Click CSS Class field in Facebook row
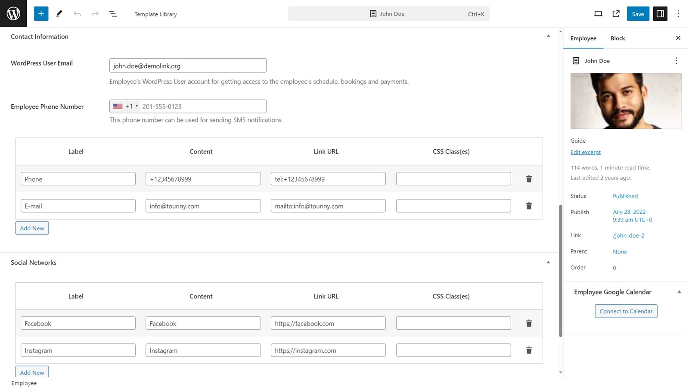 tap(453, 323)
